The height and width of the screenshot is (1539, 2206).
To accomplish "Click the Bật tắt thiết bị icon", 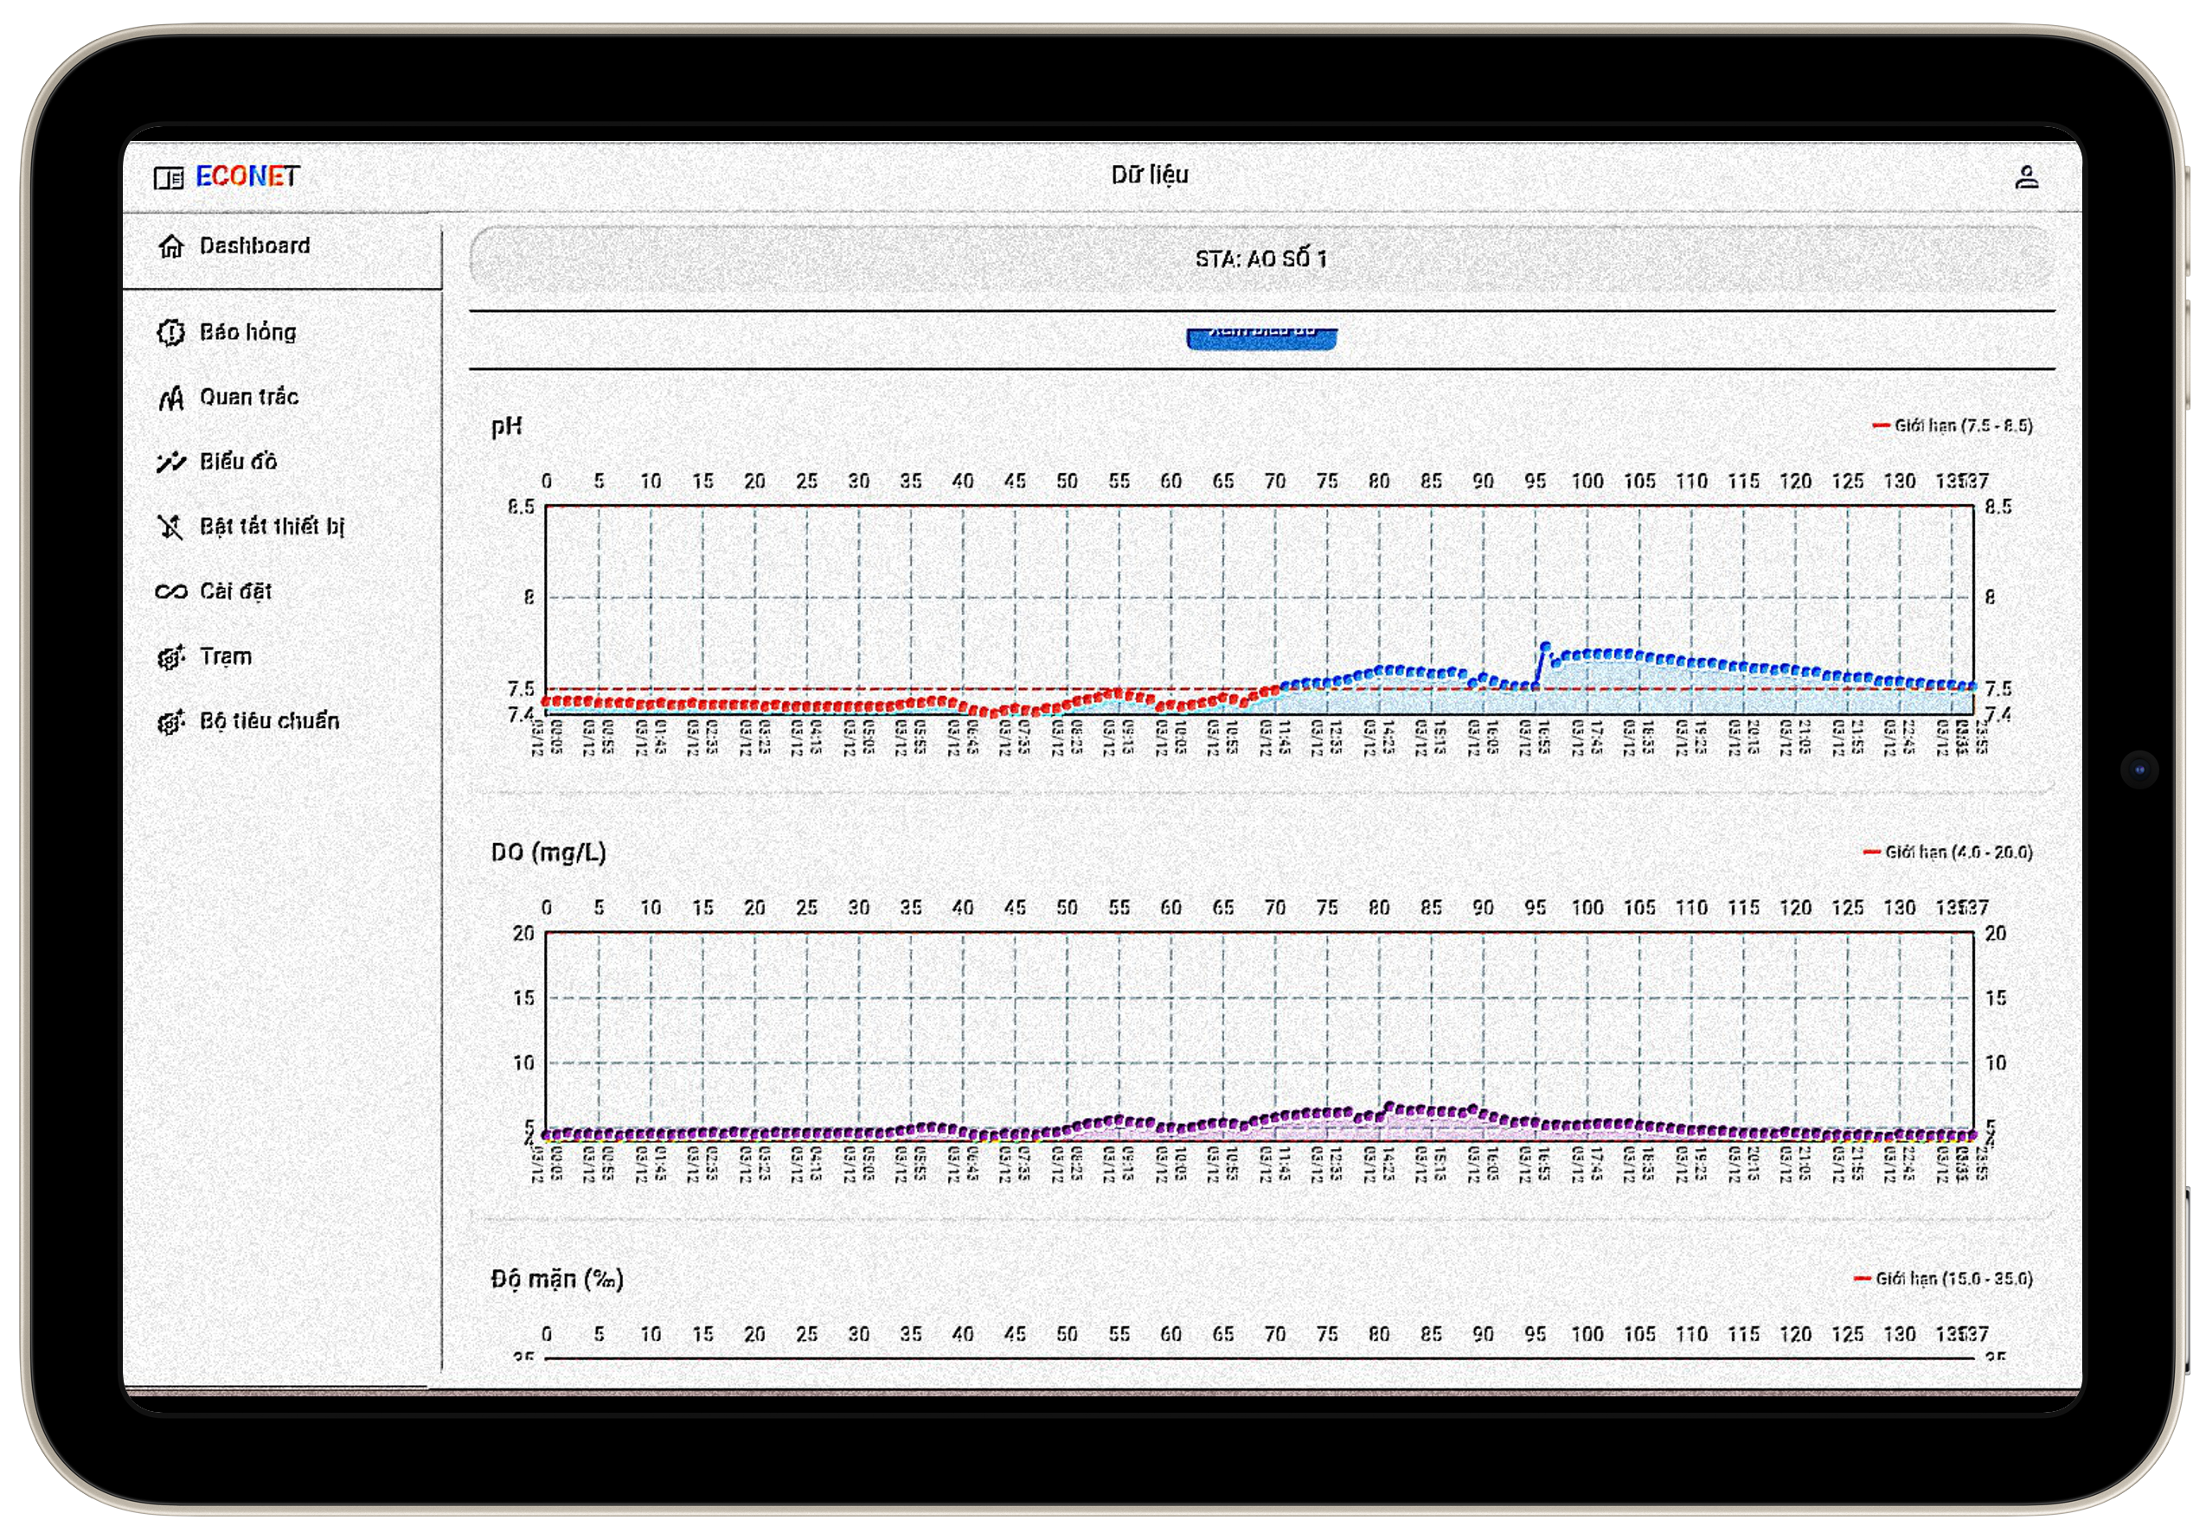I will (x=171, y=527).
